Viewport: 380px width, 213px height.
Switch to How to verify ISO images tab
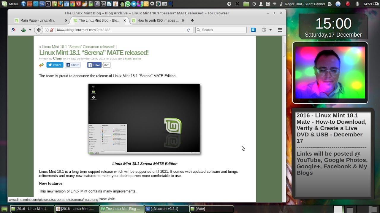tap(158, 20)
